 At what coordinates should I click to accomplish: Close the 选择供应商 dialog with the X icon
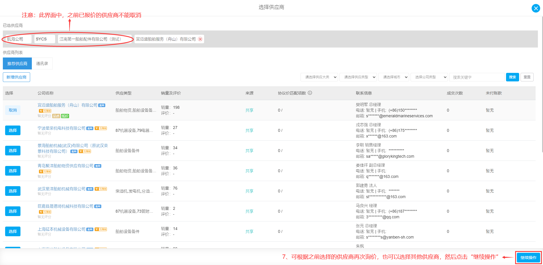click(x=536, y=8)
